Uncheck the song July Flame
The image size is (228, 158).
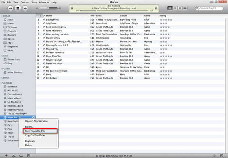[44, 23]
